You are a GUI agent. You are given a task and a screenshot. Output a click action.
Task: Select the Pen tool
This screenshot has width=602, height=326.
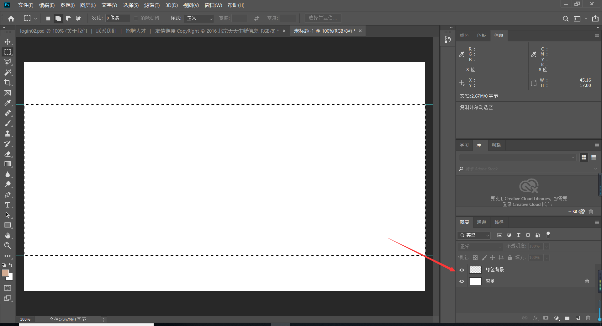(x=8, y=195)
